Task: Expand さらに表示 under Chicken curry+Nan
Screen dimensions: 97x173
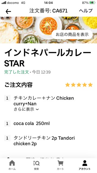Action: point(26,109)
